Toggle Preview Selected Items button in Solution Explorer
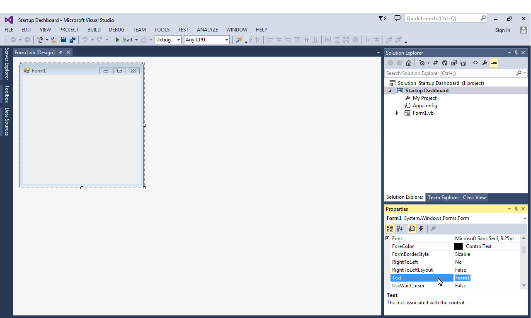 coord(494,63)
